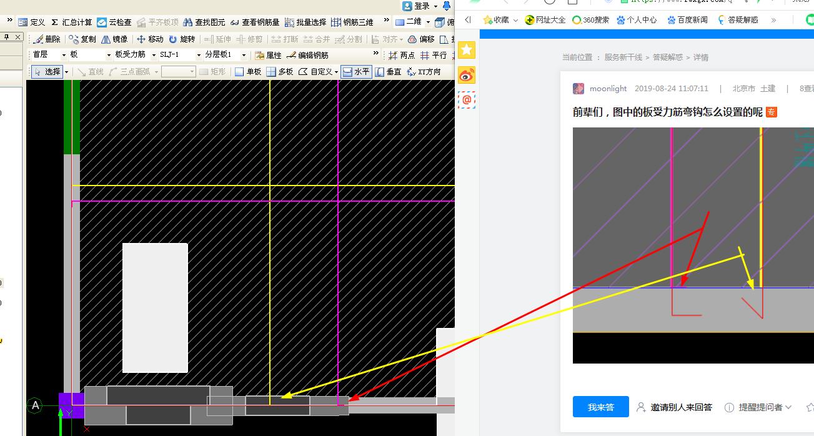Run 汇总计算 summary calculation

click(x=71, y=22)
